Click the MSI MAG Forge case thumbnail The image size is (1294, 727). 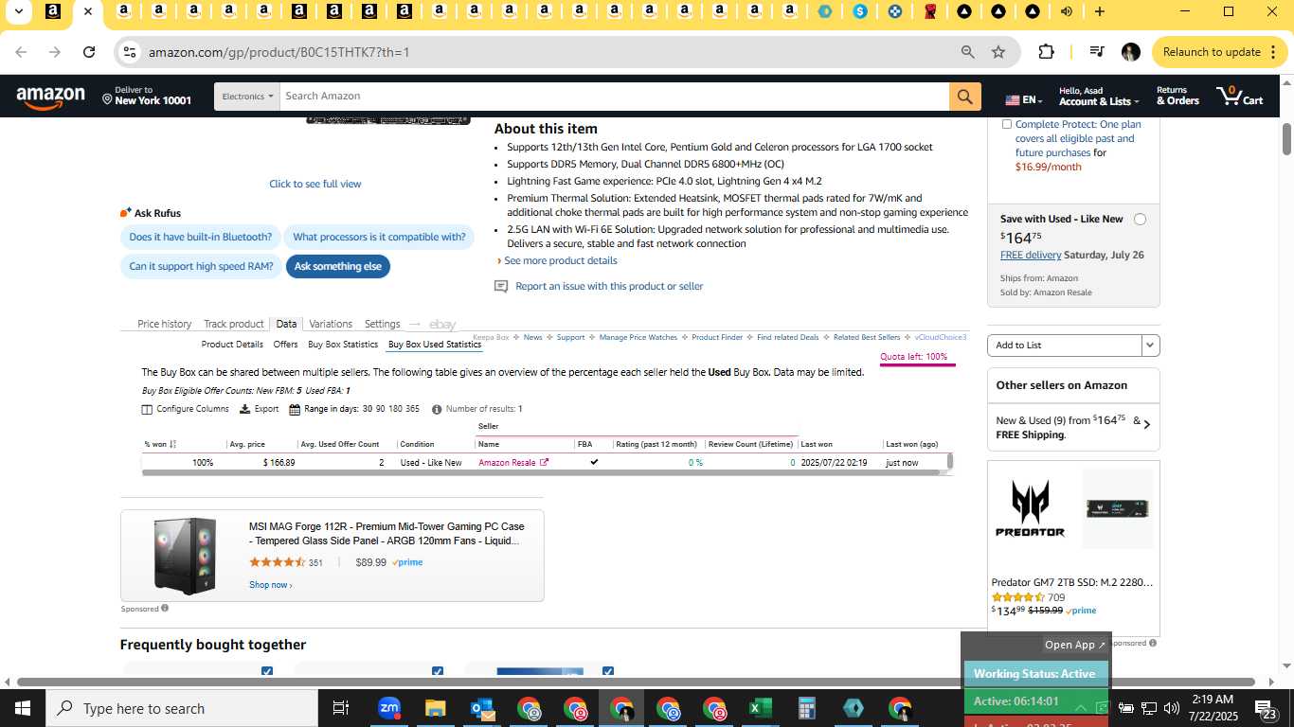coord(185,556)
